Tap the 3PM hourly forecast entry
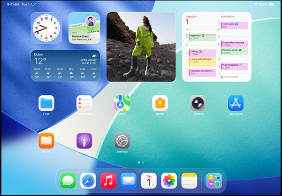Screen dimensions: 282x196 click(94, 73)
